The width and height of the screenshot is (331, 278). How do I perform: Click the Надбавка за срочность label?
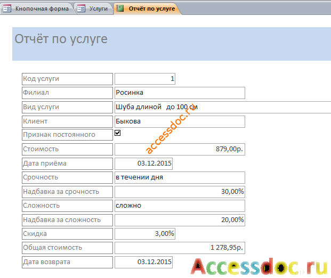point(67,192)
